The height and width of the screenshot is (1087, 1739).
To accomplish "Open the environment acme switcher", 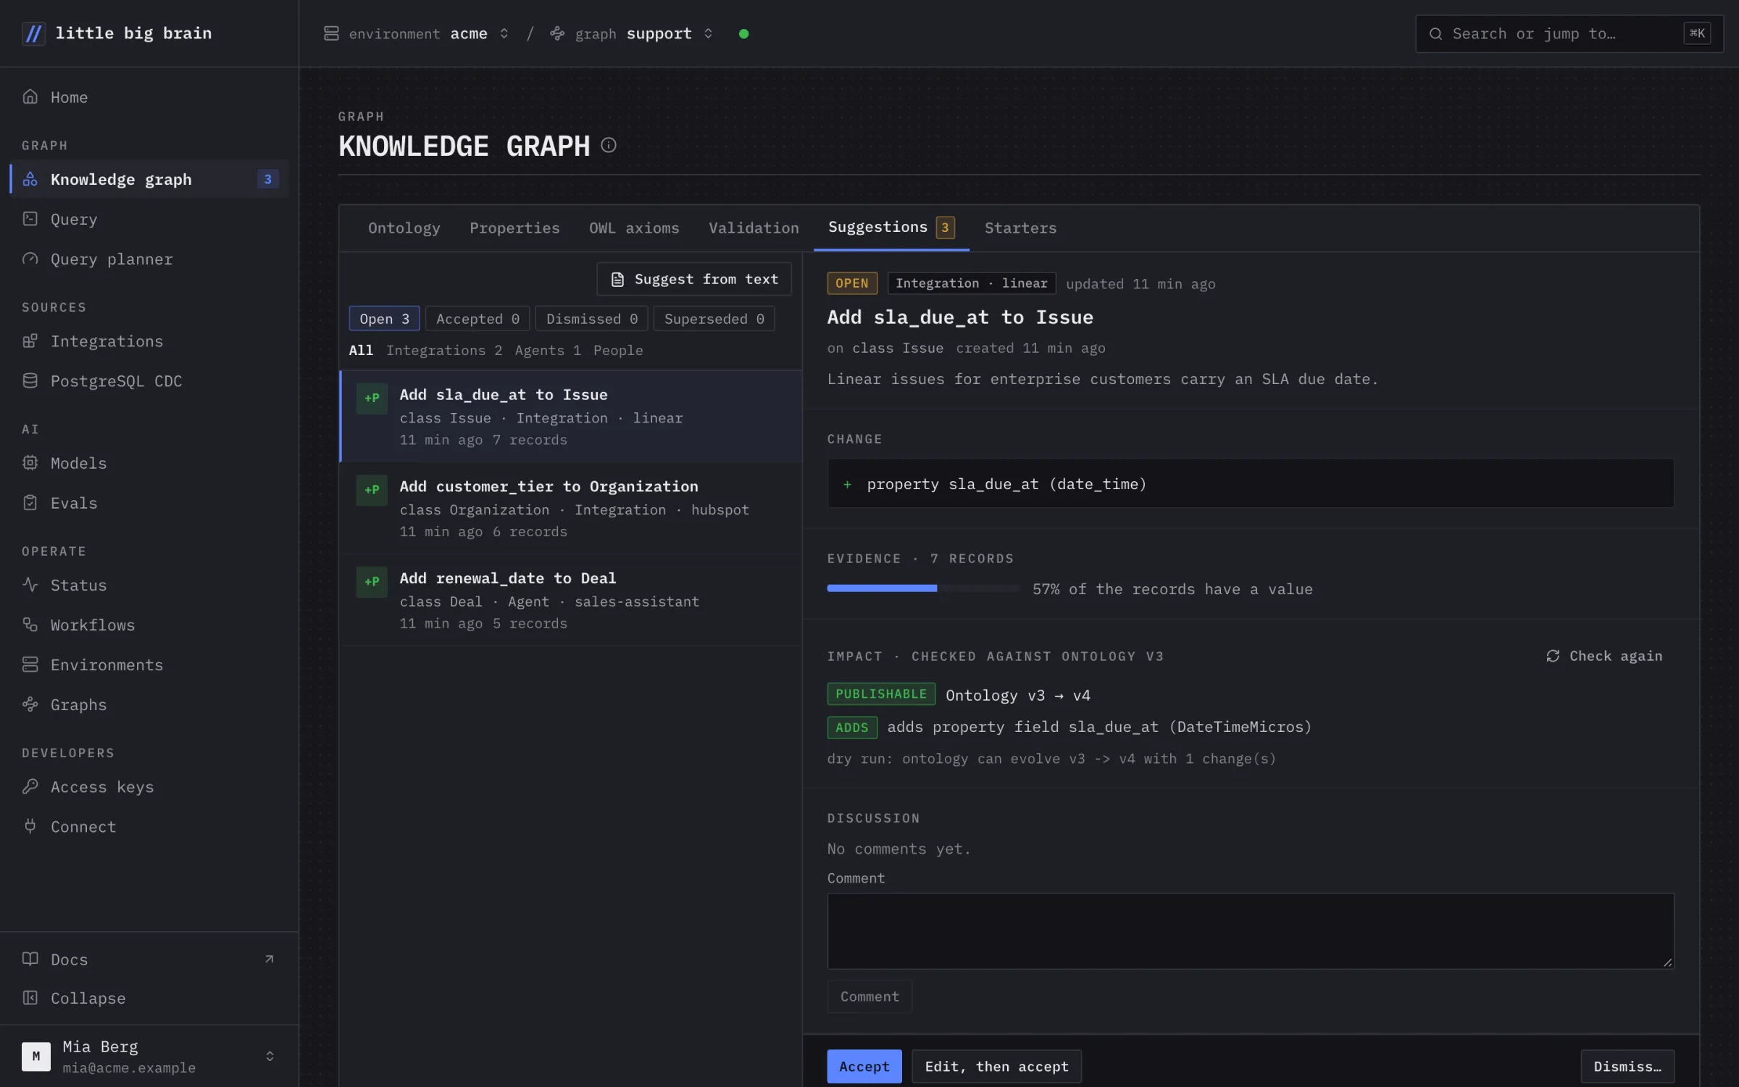I will 417,33.
